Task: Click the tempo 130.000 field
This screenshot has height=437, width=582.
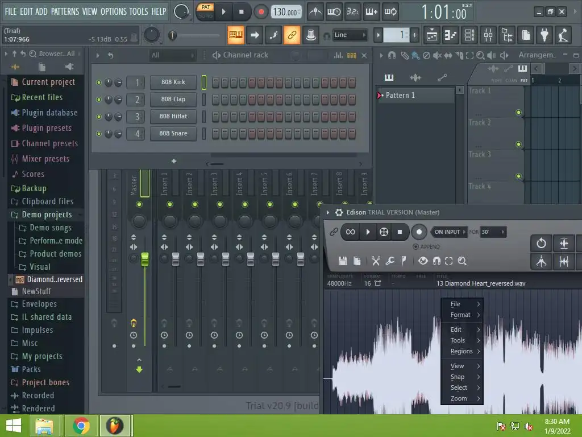Action: [x=286, y=13]
